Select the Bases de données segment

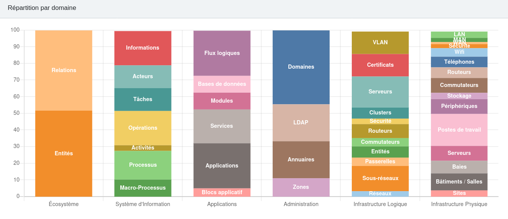pos(222,84)
